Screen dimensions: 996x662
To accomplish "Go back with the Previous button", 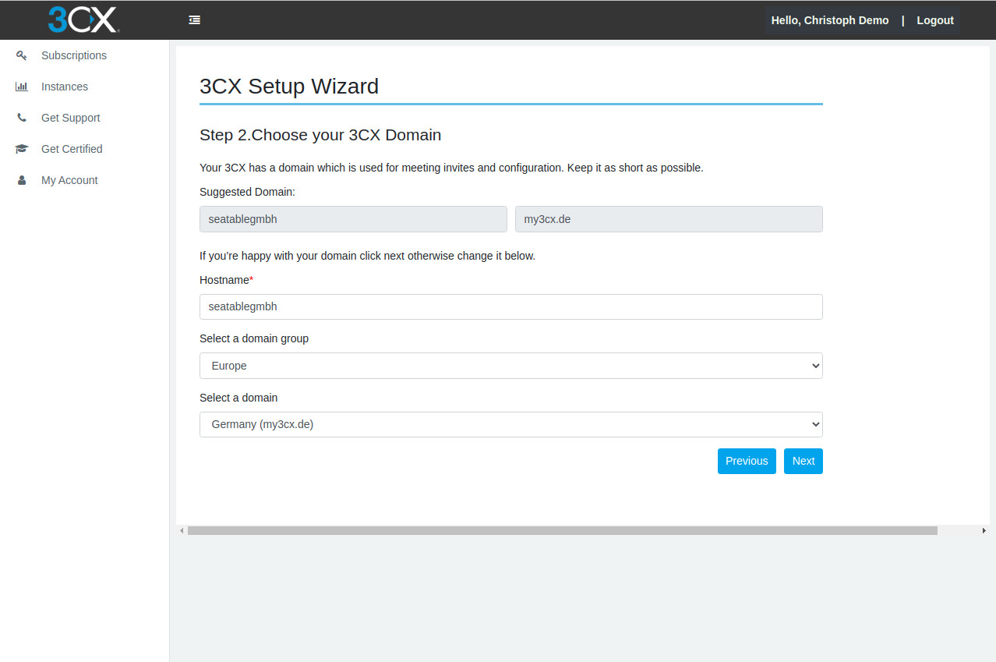I will (747, 461).
